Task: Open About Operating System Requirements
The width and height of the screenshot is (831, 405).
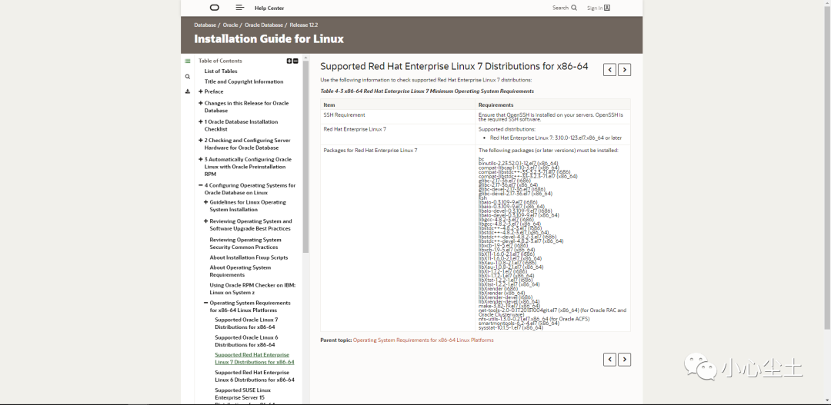Action: (240, 271)
